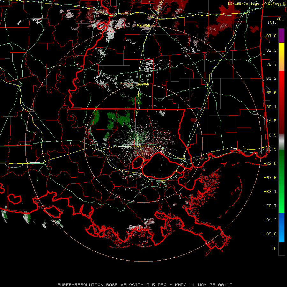Select the -47.6 scale value
287x287 pixels.
[270, 178]
